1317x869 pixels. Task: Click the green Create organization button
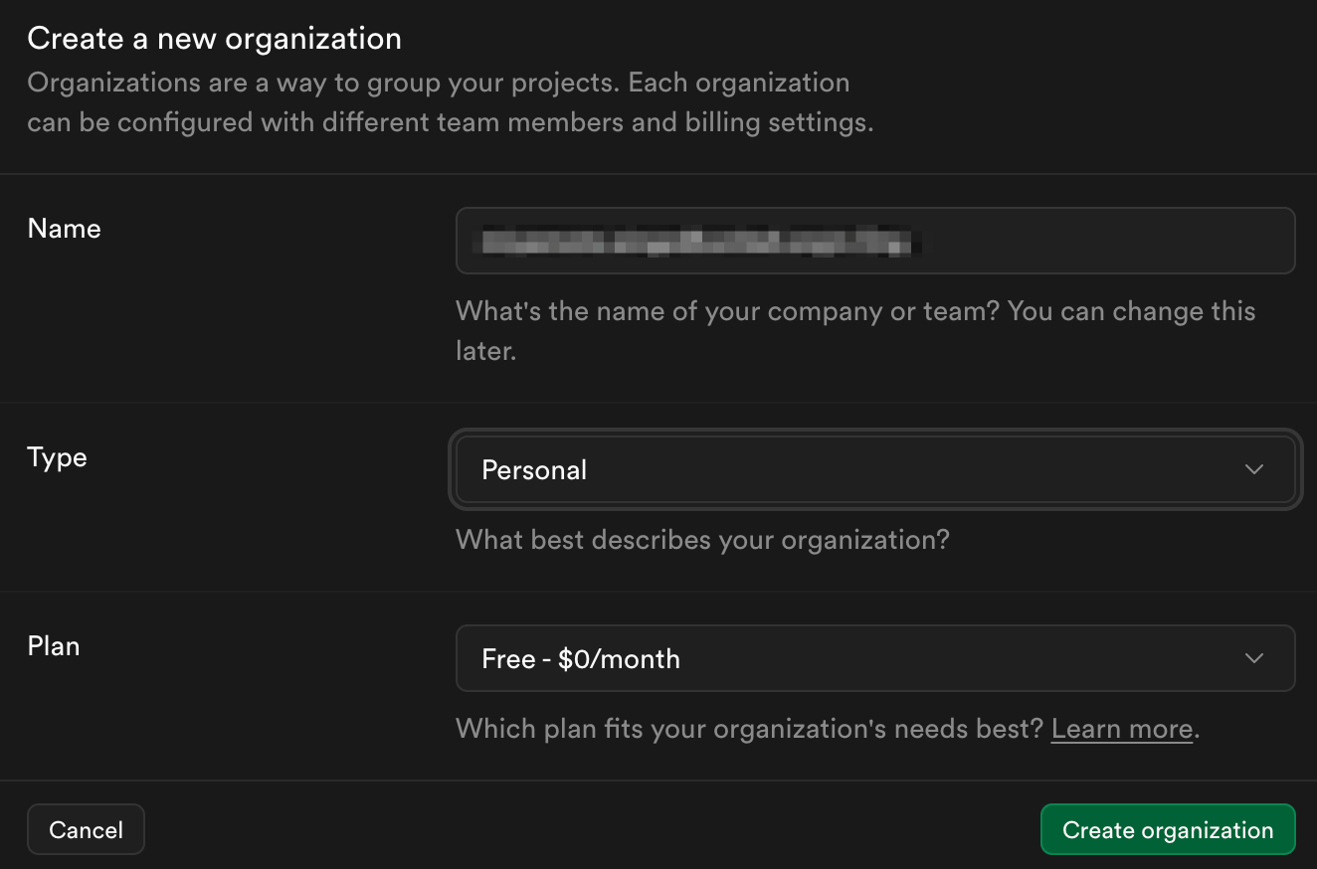click(x=1167, y=830)
